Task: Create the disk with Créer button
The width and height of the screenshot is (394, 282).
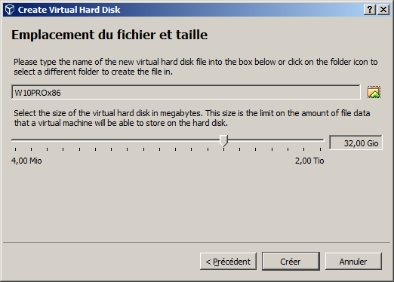Action: click(291, 262)
